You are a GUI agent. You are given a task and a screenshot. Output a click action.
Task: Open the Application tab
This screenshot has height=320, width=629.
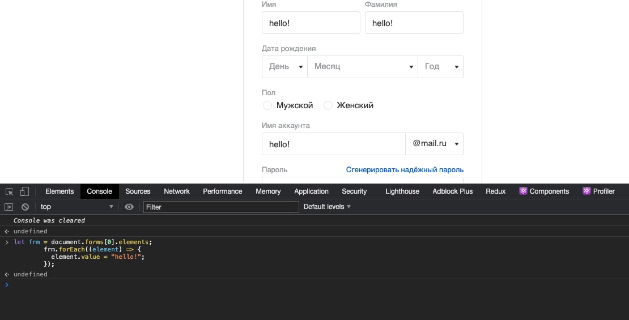tap(311, 191)
